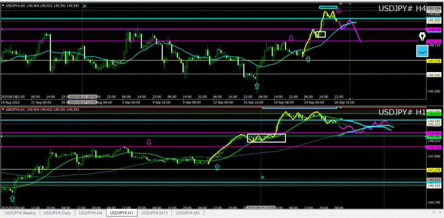
Task: Click magenta down arrow at H4 chart peak
Action: point(339,10)
